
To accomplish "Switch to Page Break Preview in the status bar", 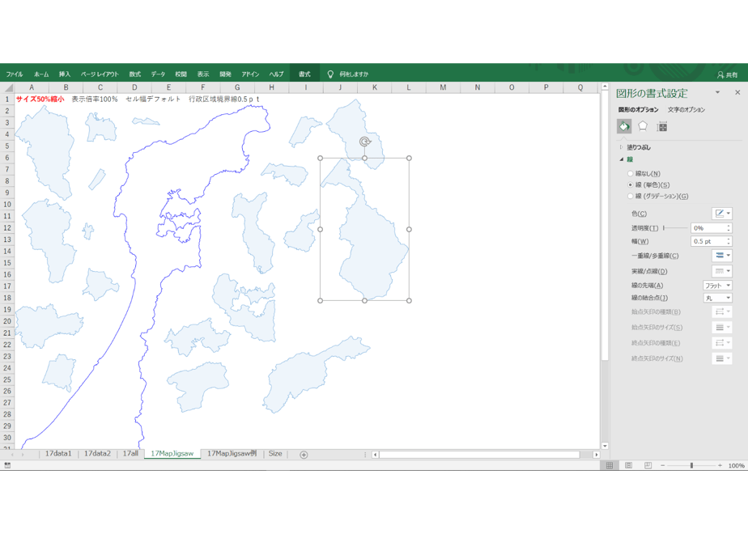I will point(648,465).
